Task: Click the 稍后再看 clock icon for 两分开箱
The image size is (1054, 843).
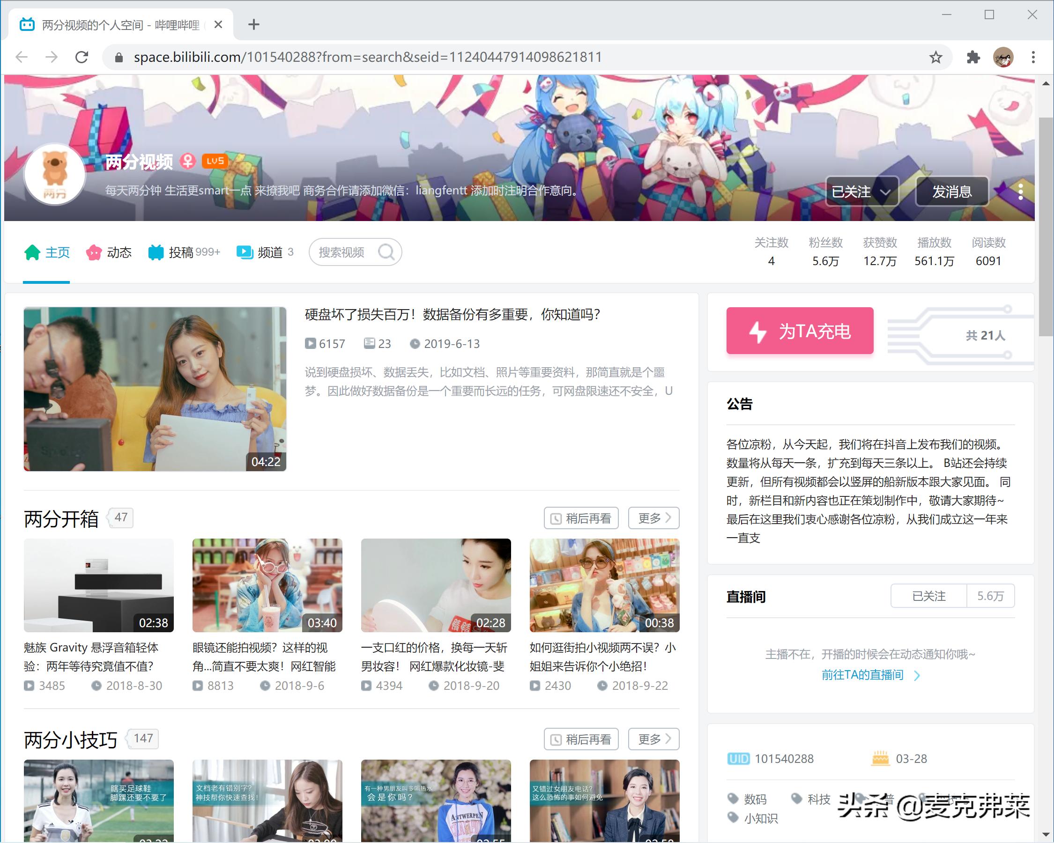Action: click(556, 518)
